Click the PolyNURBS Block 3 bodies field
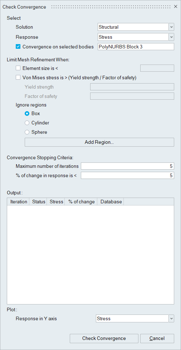The width and height of the screenshot is (181, 350). coord(136,47)
